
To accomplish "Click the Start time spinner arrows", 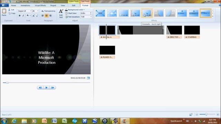I will point(91,13).
